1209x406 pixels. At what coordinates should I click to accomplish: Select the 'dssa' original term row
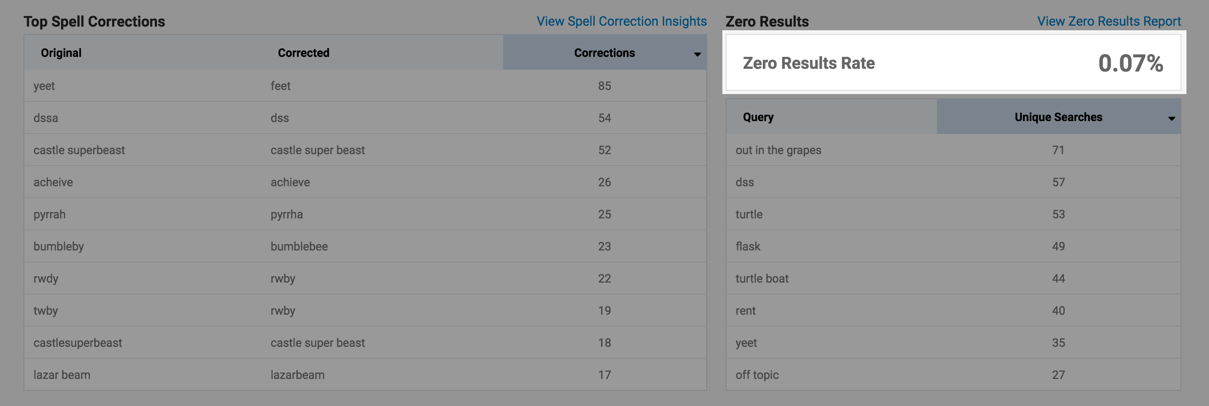click(x=365, y=118)
